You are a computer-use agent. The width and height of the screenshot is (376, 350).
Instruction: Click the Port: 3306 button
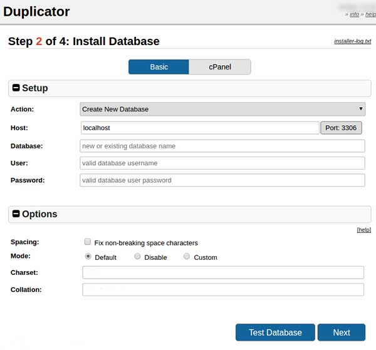point(341,128)
